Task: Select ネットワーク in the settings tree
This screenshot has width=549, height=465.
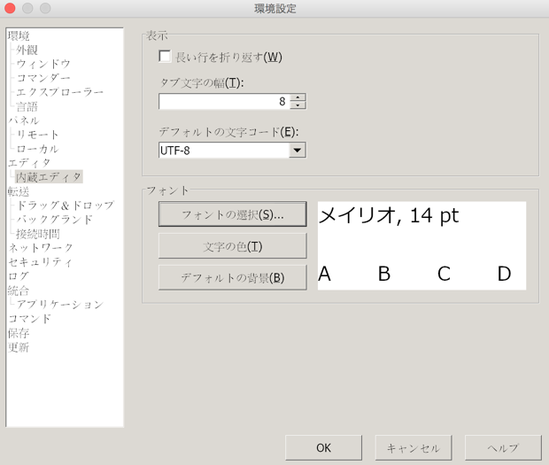Action: pos(41,248)
